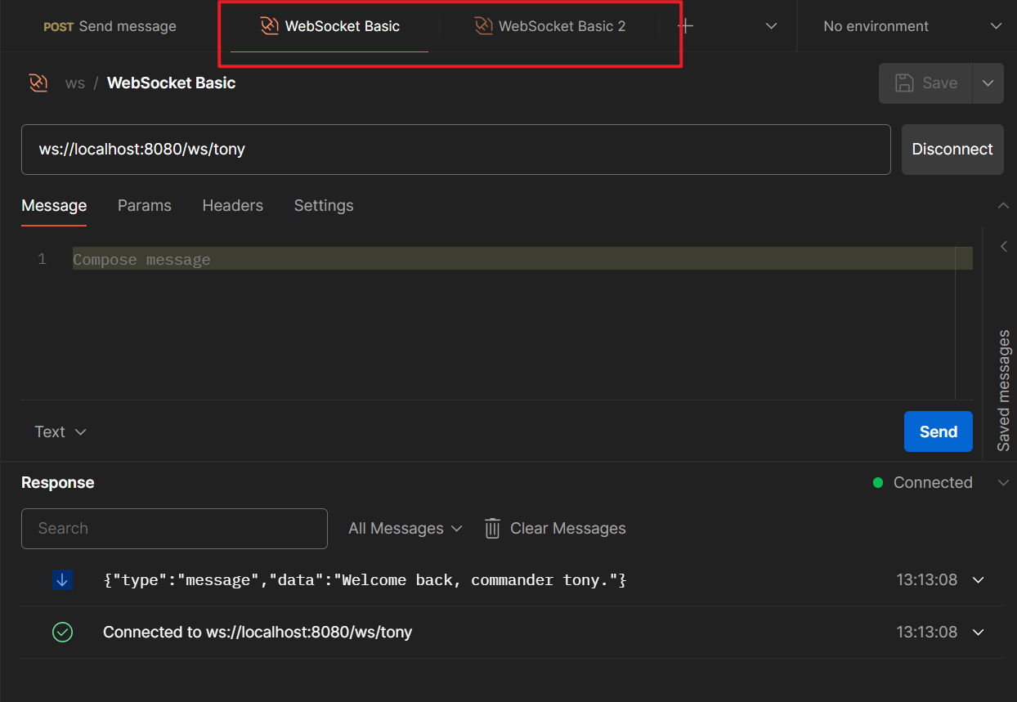Image resolution: width=1017 pixels, height=702 pixels.
Task: Expand the Save options dropdown arrow
Action: [x=988, y=83]
